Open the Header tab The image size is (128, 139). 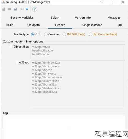coord(60,25)
